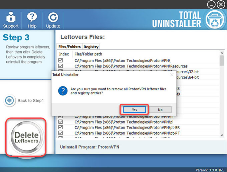Screen dimensions: 227x172
Task: Switch to the Registry tab
Action: pos(91,47)
